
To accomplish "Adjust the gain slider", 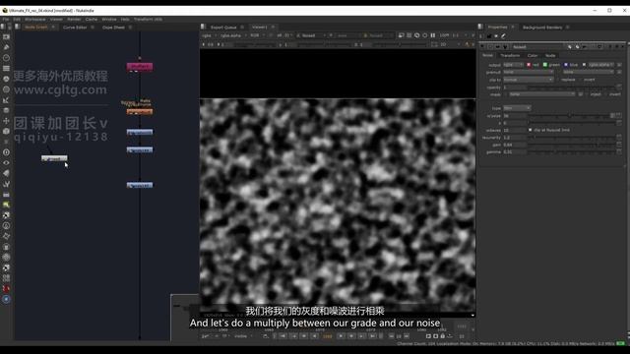I will click(573, 145).
